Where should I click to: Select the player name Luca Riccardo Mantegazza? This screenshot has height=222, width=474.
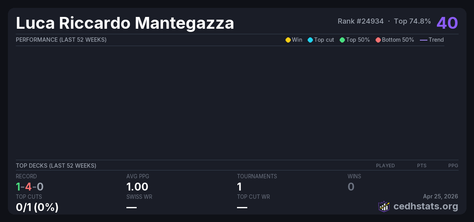pos(125,23)
